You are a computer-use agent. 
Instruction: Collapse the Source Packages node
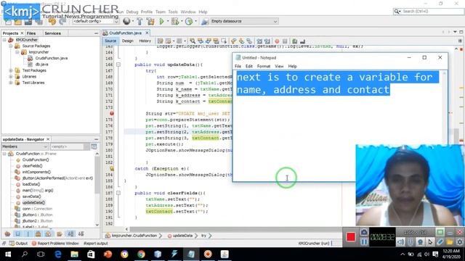click(x=11, y=46)
